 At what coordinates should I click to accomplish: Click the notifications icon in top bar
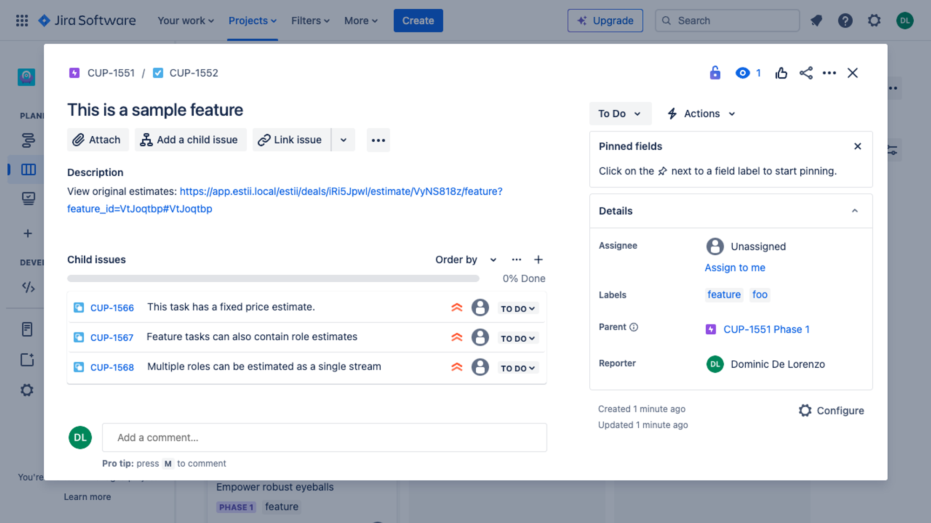point(816,20)
